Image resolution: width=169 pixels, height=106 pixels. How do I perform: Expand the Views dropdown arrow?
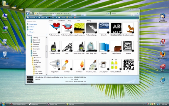click(x=46, y=17)
